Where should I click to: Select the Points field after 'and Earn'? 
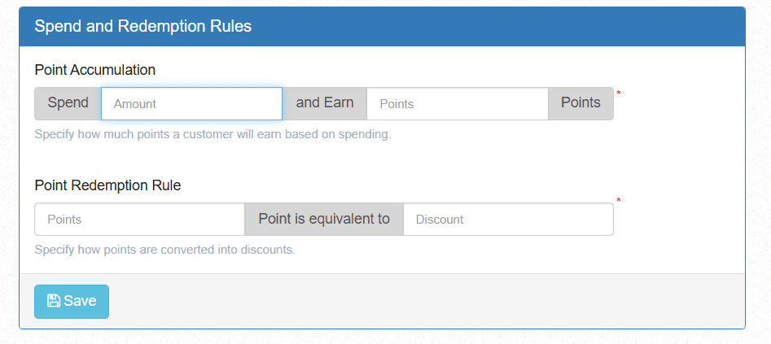coord(458,104)
